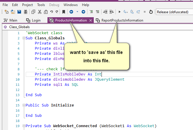The height and width of the screenshot is (130, 193).
Task: Click line number 15 in the gutter
Action: (18, 105)
